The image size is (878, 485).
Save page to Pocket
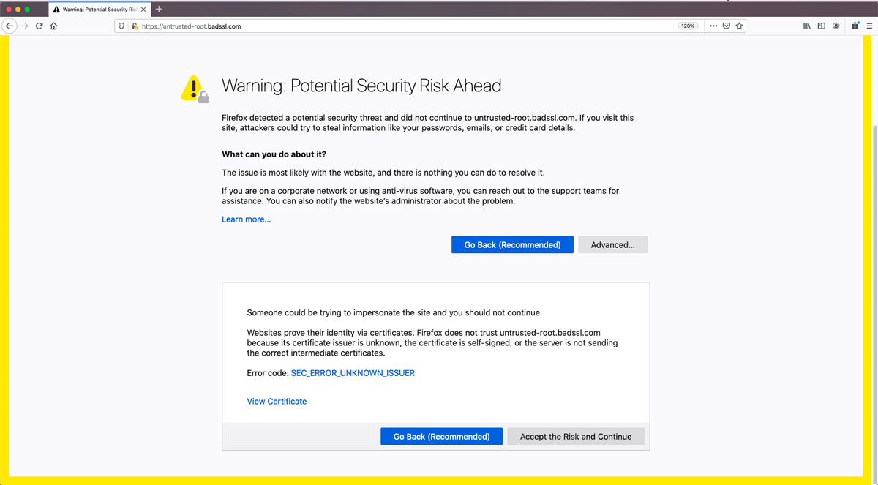tap(727, 26)
